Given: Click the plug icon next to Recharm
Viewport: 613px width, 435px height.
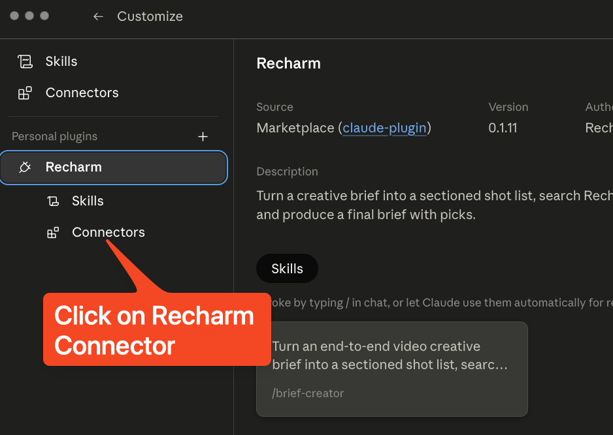Looking at the screenshot, I should pos(25,167).
